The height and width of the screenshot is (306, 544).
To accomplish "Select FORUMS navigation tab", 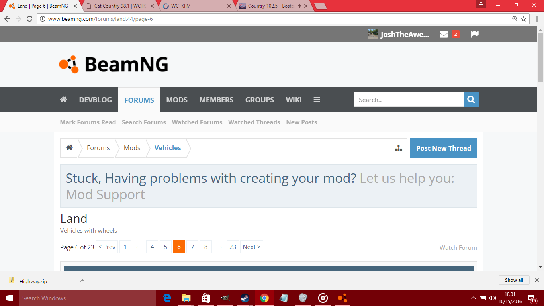I will (139, 100).
